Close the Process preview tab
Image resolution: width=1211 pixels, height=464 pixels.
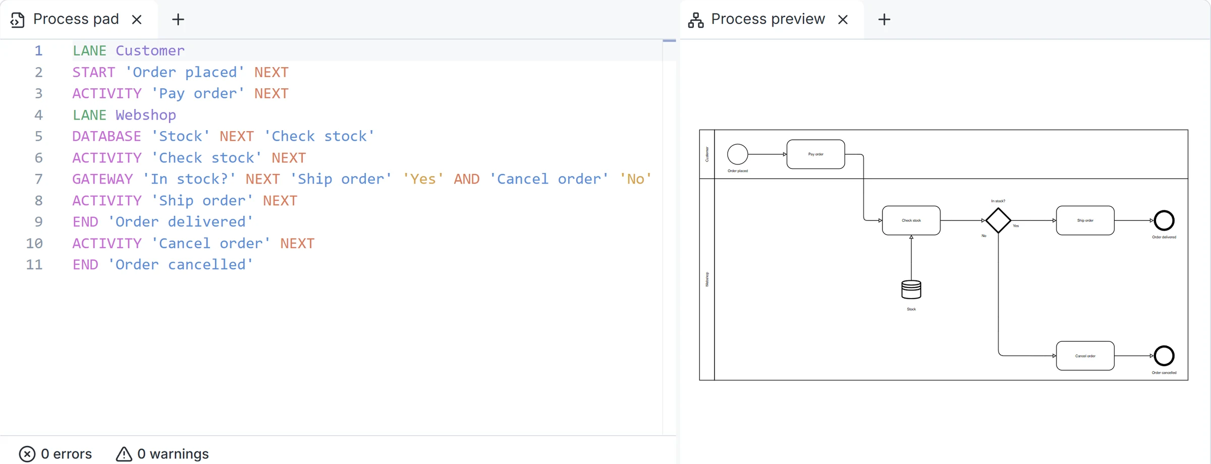point(843,20)
